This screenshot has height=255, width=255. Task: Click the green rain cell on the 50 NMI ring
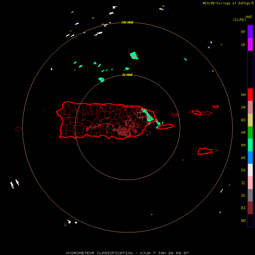point(101,80)
